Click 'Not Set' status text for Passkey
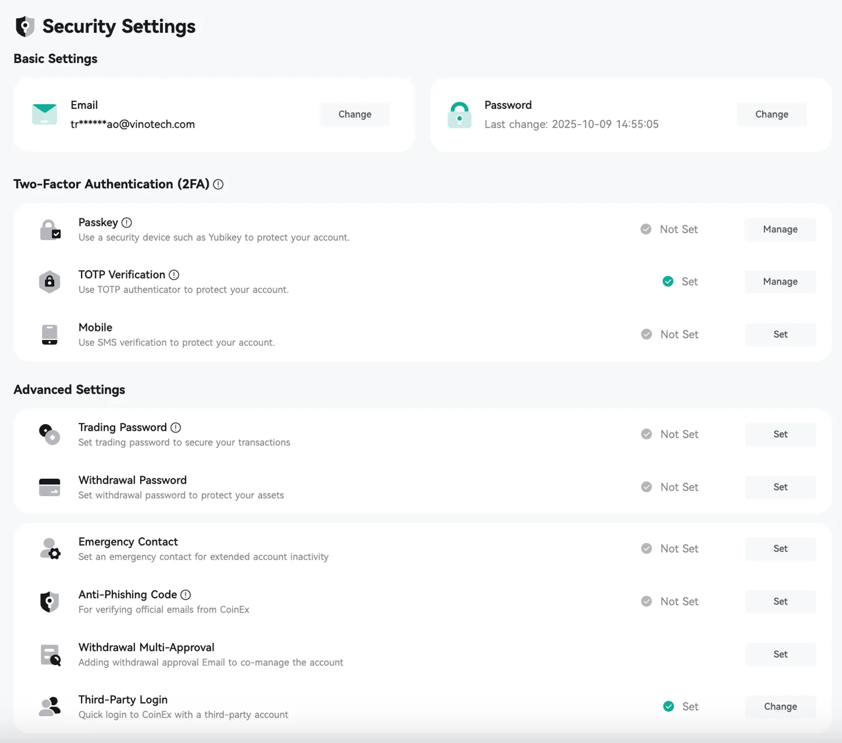The height and width of the screenshot is (743, 842). (x=679, y=229)
